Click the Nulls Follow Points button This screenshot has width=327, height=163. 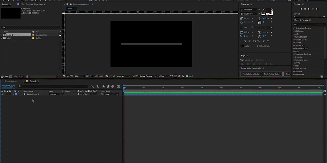[x=272, y=74]
